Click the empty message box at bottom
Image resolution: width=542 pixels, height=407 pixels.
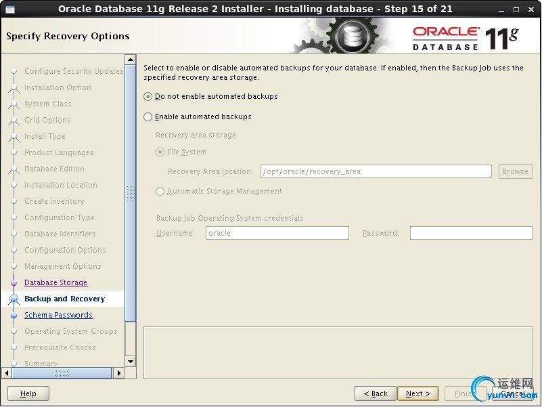point(338,353)
